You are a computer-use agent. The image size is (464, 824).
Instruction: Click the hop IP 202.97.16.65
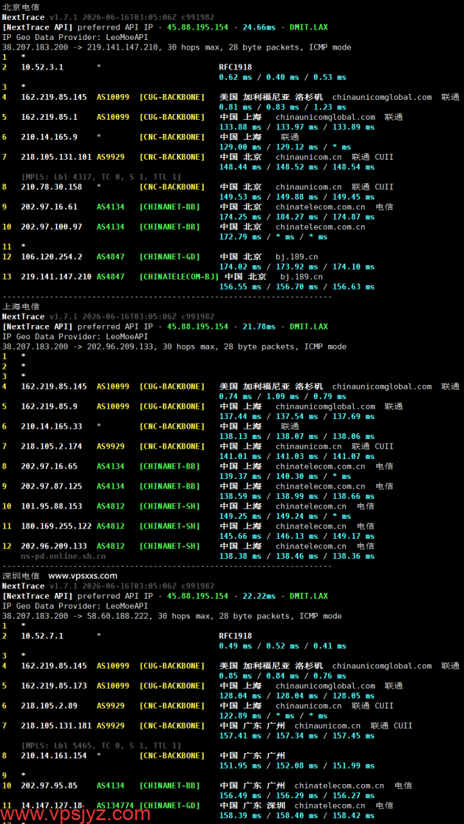[x=50, y=466]
